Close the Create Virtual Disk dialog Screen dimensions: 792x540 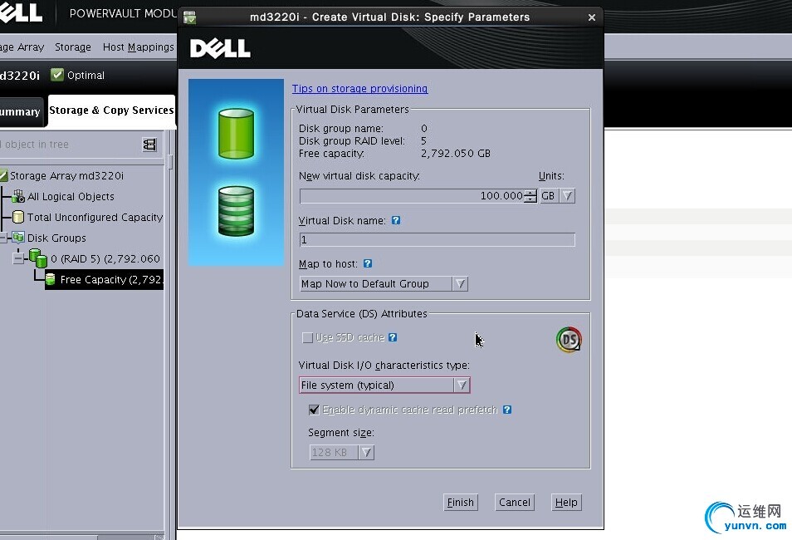coord(591,17)
